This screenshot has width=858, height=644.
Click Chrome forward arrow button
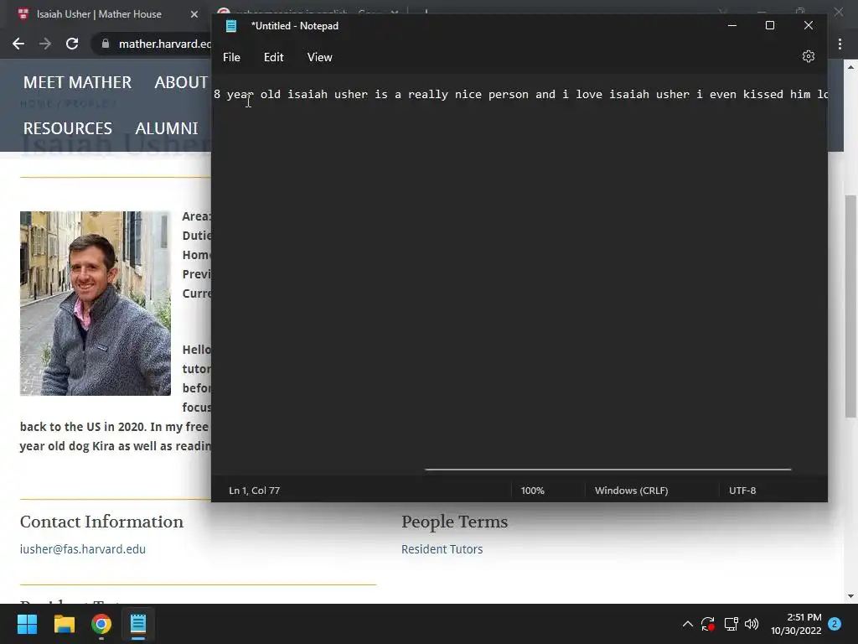pos(45,44)
